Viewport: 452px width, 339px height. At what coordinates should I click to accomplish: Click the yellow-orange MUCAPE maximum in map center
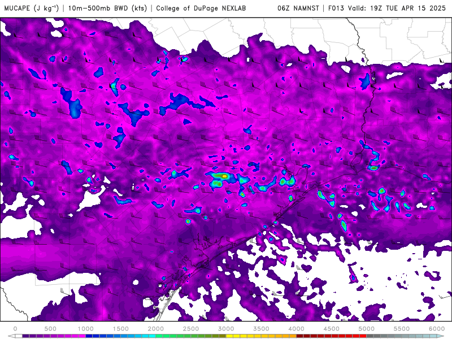point(224,176)
